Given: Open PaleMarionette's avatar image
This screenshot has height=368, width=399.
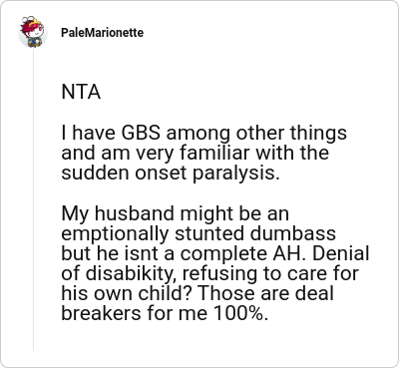Looking at the screenshot, I should 32,32.
